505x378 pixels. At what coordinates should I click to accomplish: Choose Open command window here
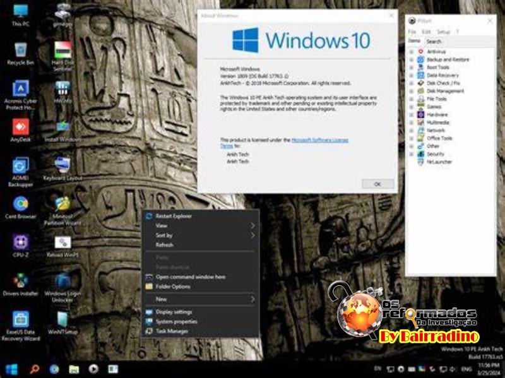pyautogui.click(x=200, y=277)
